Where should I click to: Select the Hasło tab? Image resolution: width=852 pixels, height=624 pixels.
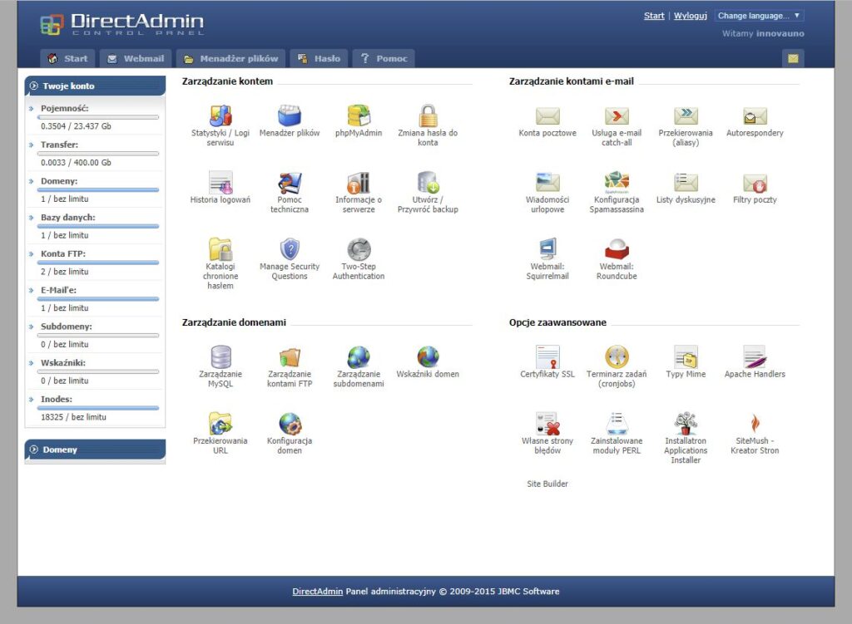pyautogui.click(x=319, y=59)
